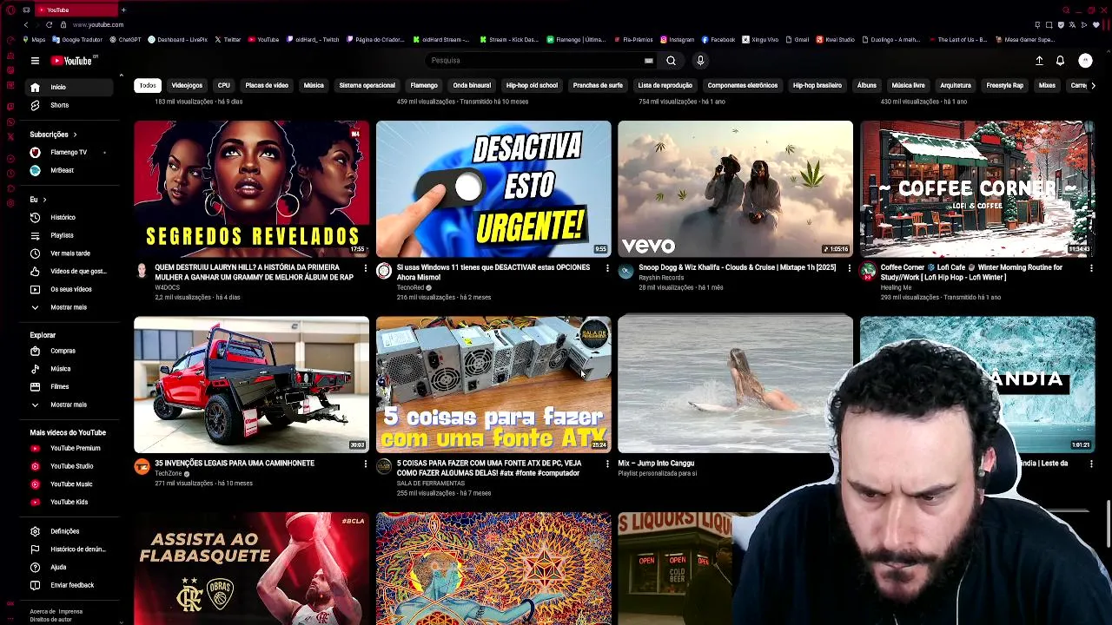Open the account avatar menu
1112x625 pixels.
1085,61
